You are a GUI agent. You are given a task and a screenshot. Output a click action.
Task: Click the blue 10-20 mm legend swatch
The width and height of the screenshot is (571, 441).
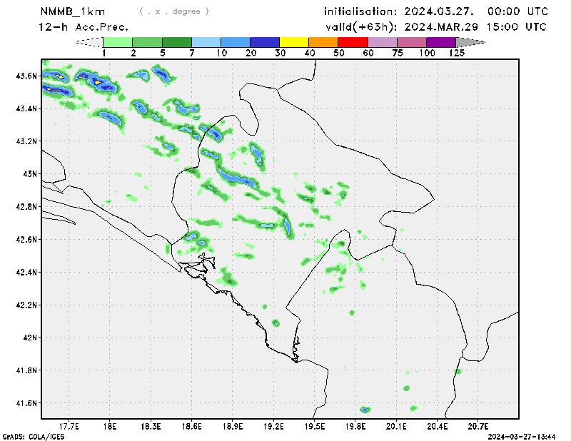[x=236, y=42]
